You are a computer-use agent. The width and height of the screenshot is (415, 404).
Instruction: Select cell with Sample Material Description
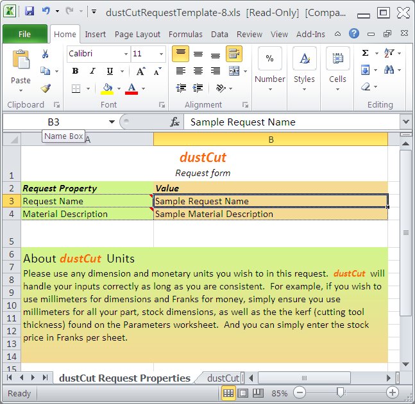coord(271,214)
